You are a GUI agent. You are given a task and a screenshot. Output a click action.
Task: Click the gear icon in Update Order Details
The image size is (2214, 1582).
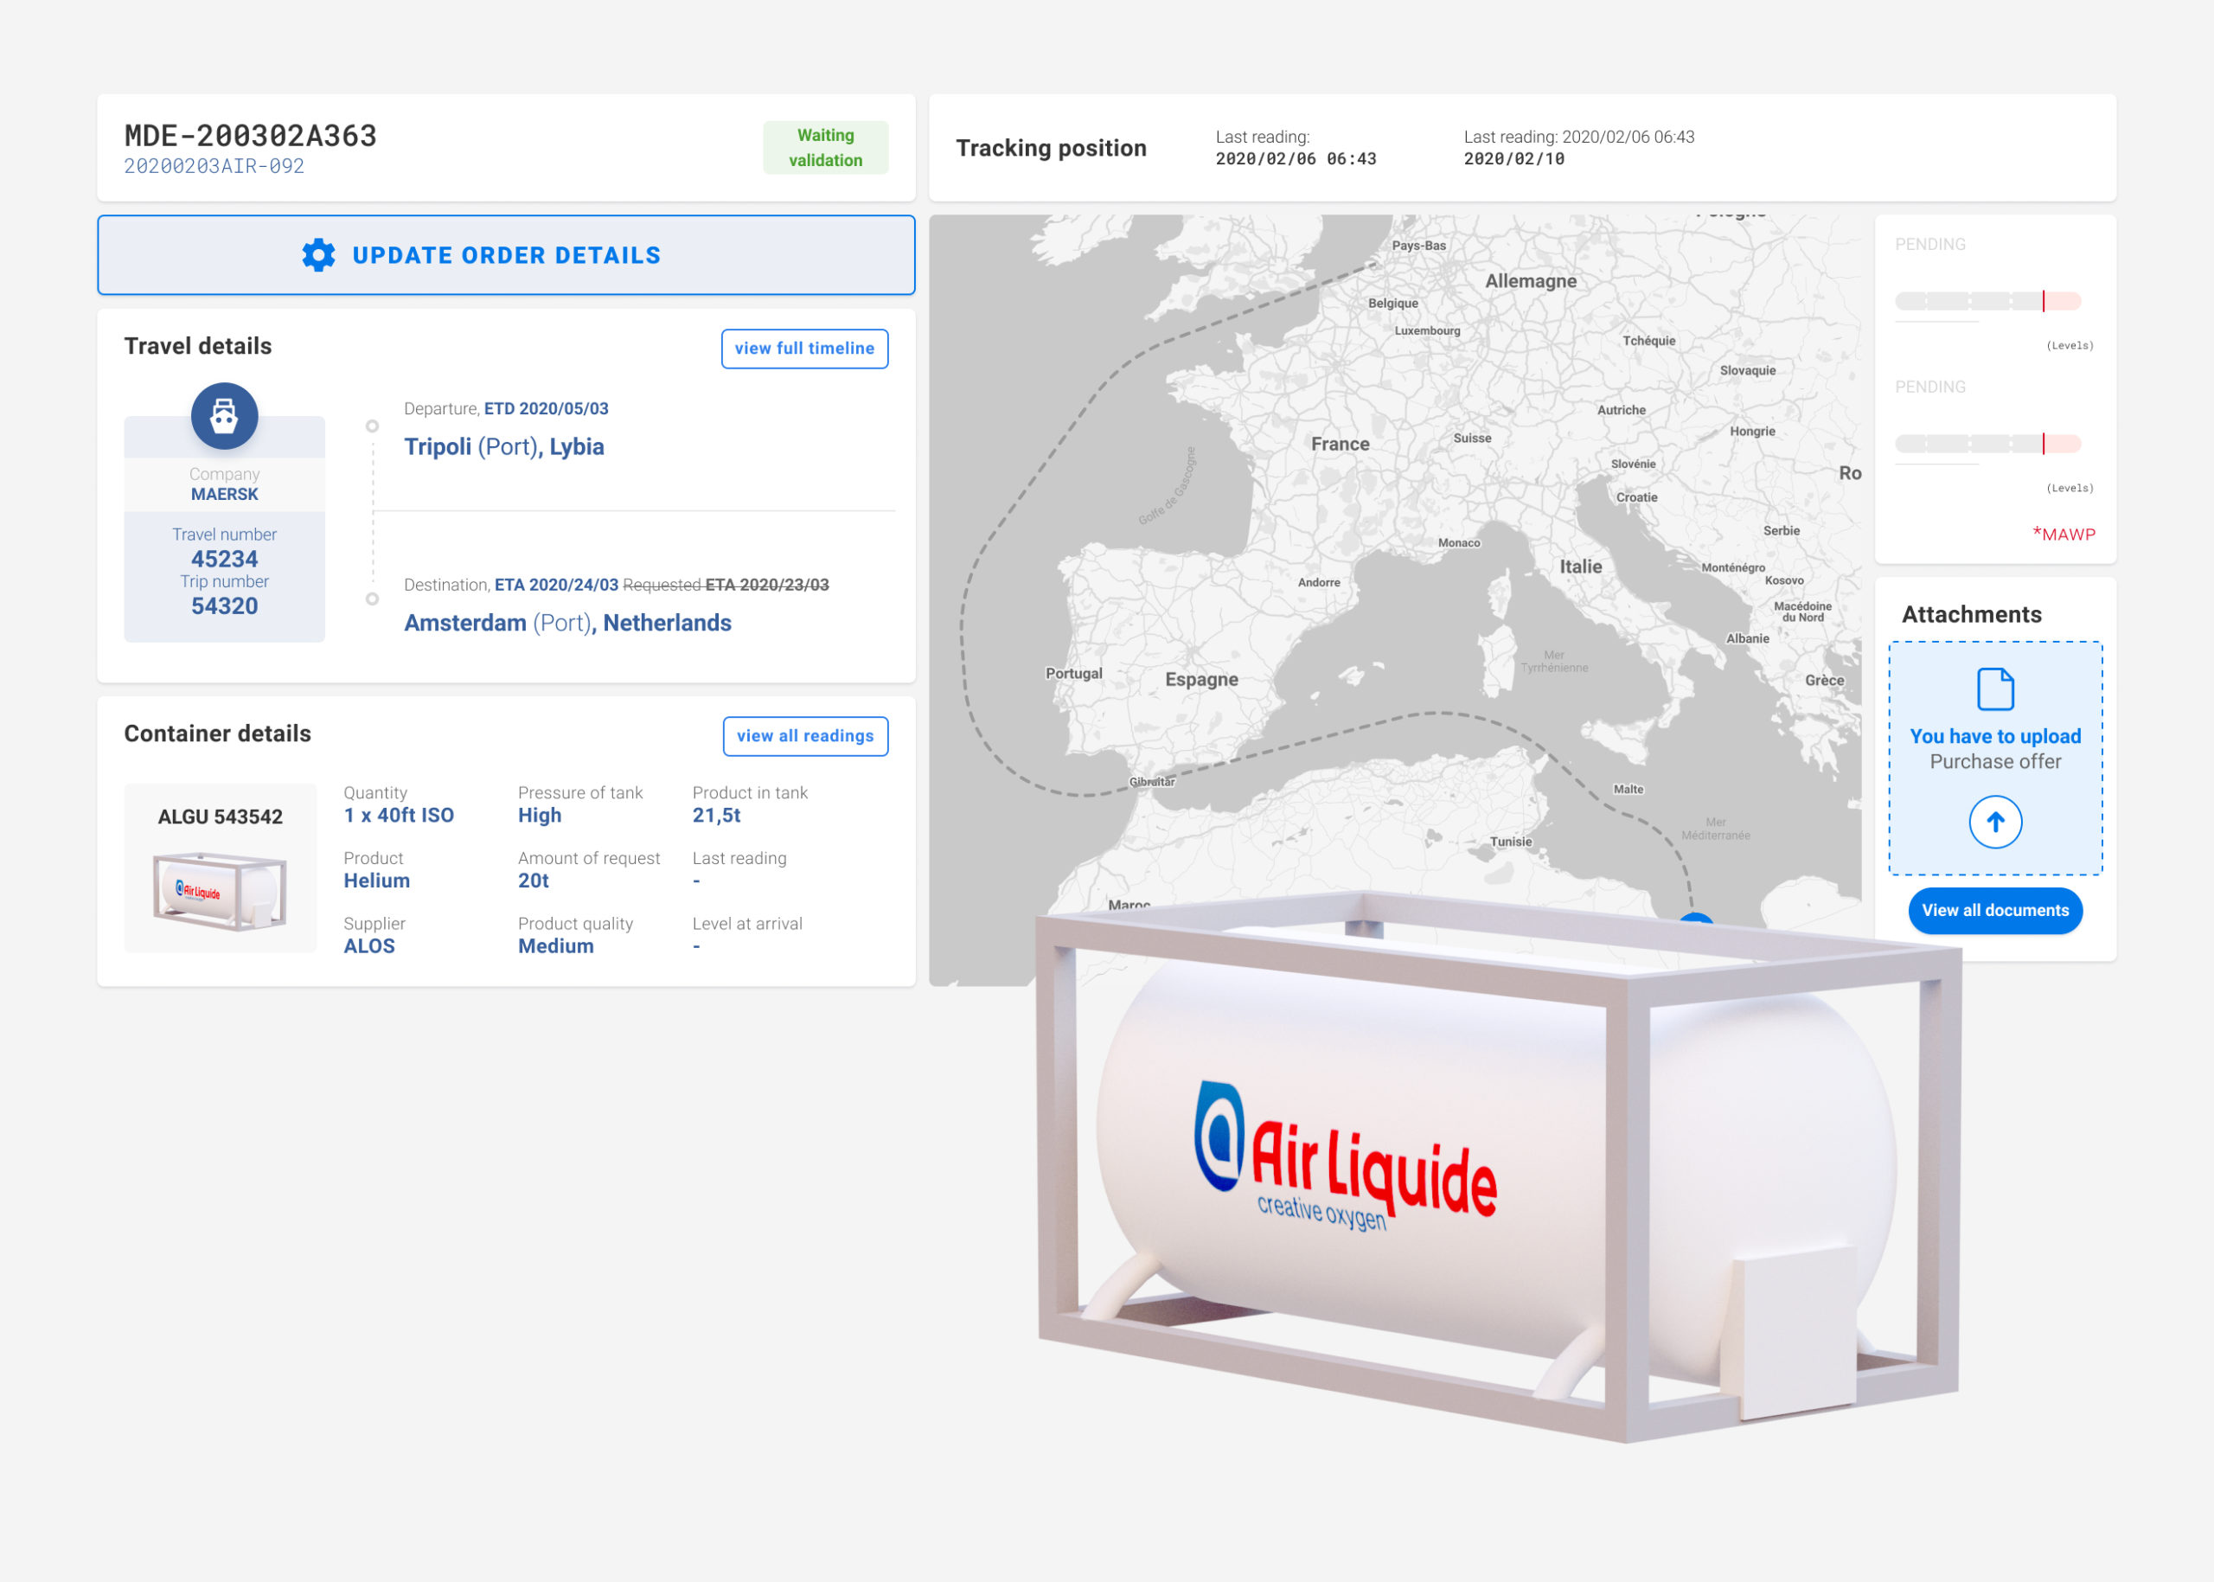[x=318, y=255]
